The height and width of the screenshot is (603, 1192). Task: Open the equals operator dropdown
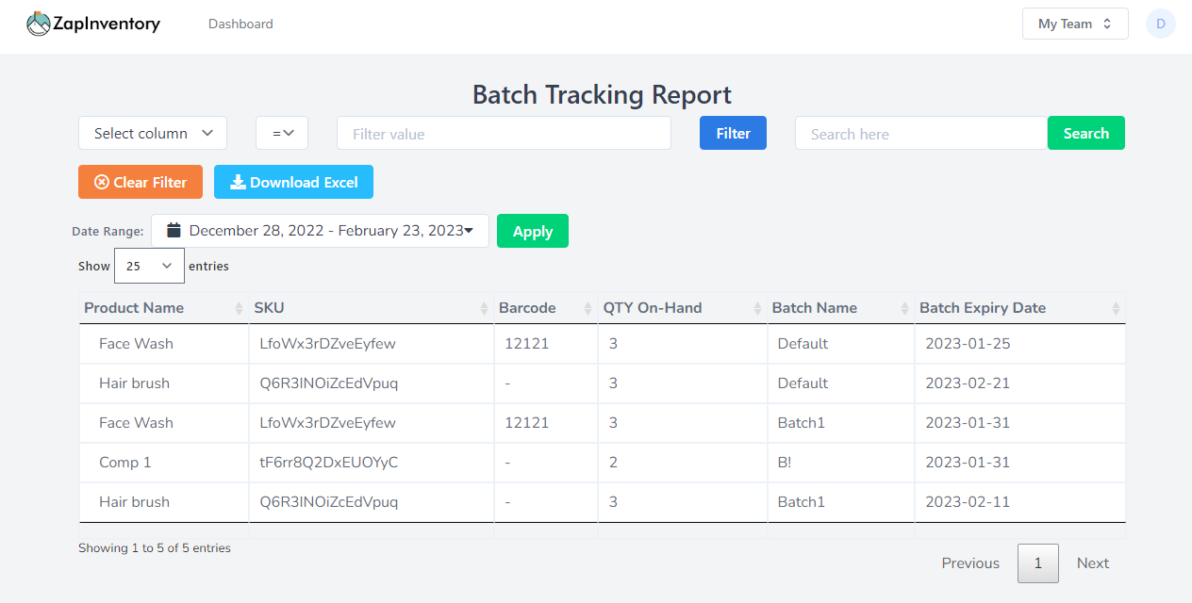click(x=282, y=133)
